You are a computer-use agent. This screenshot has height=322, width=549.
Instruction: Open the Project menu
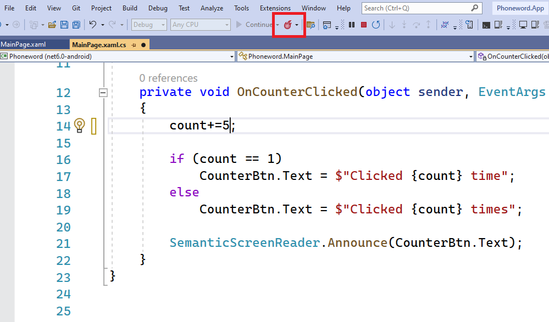click(101, 8)
